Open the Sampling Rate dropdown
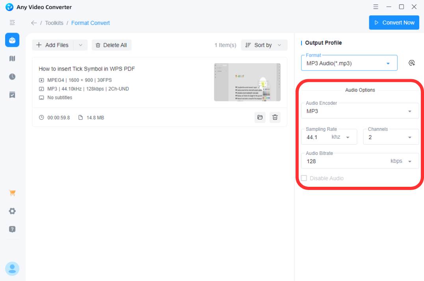The height and width of the screenshot is (281, 424). (x=329, y=137)
